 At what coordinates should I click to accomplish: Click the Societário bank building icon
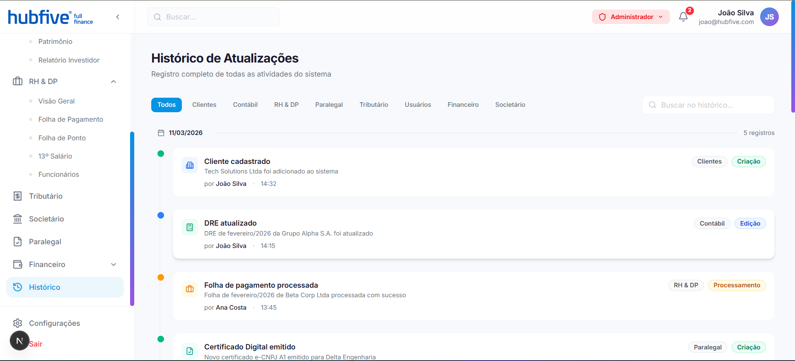pos(17,219)
